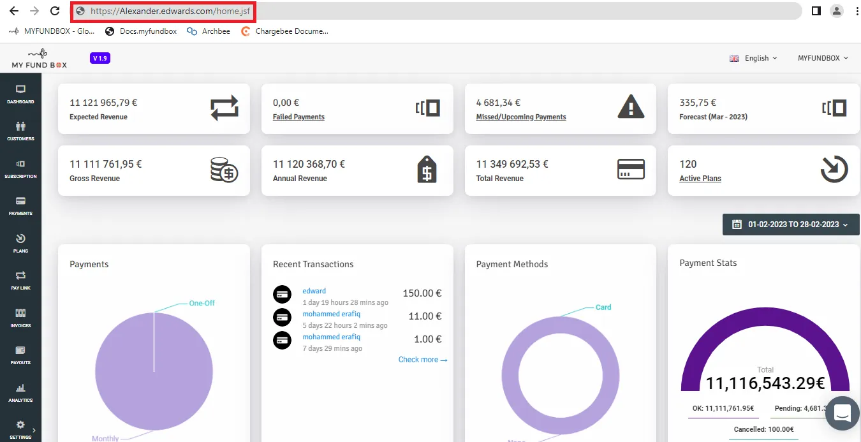Open the MYFUNDBOX bookmark in the bookmarks bar

[x=52, y=31]
